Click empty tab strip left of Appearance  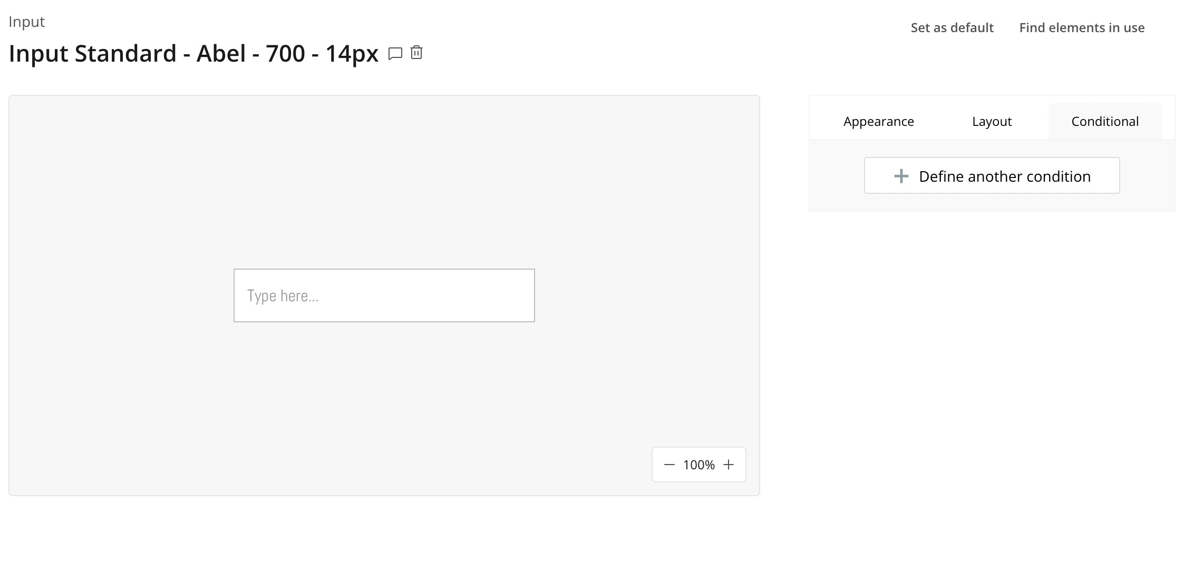[x=822, y=122]
